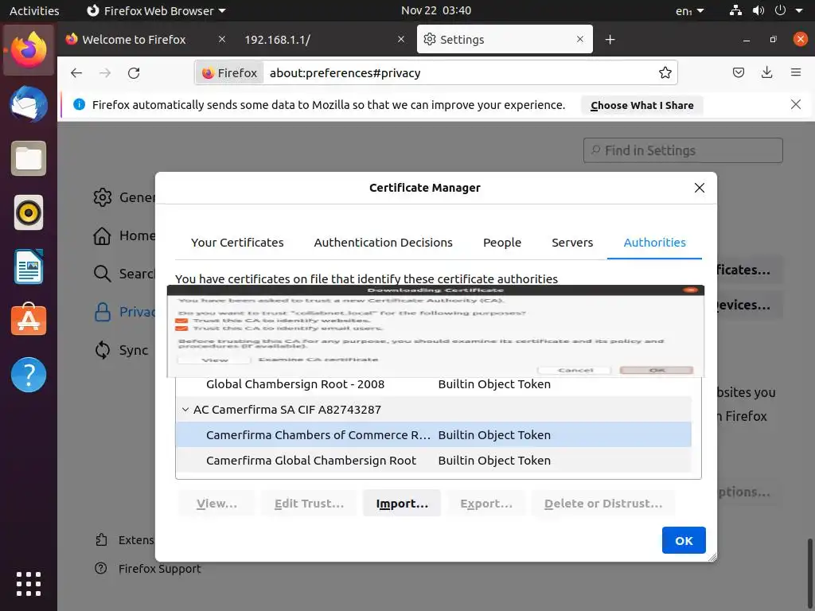Go back using the browser back arrow

[x=76, y=72]
